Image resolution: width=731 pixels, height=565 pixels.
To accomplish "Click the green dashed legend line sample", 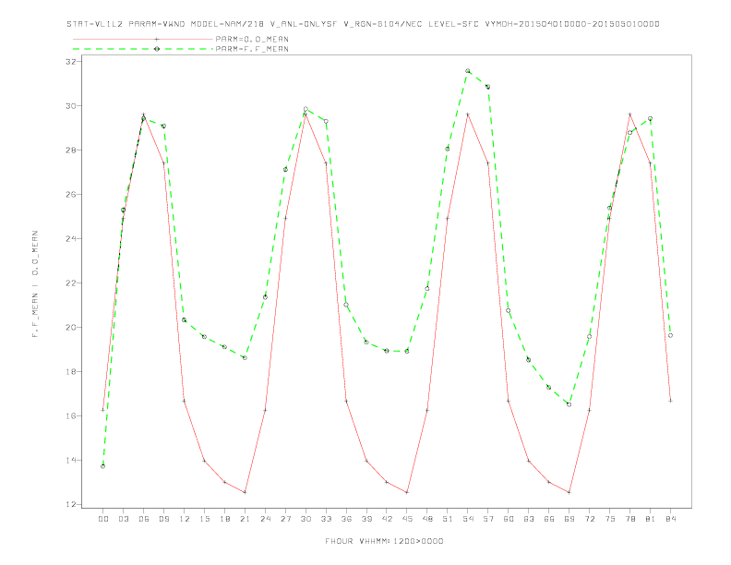I will (143, 49).
